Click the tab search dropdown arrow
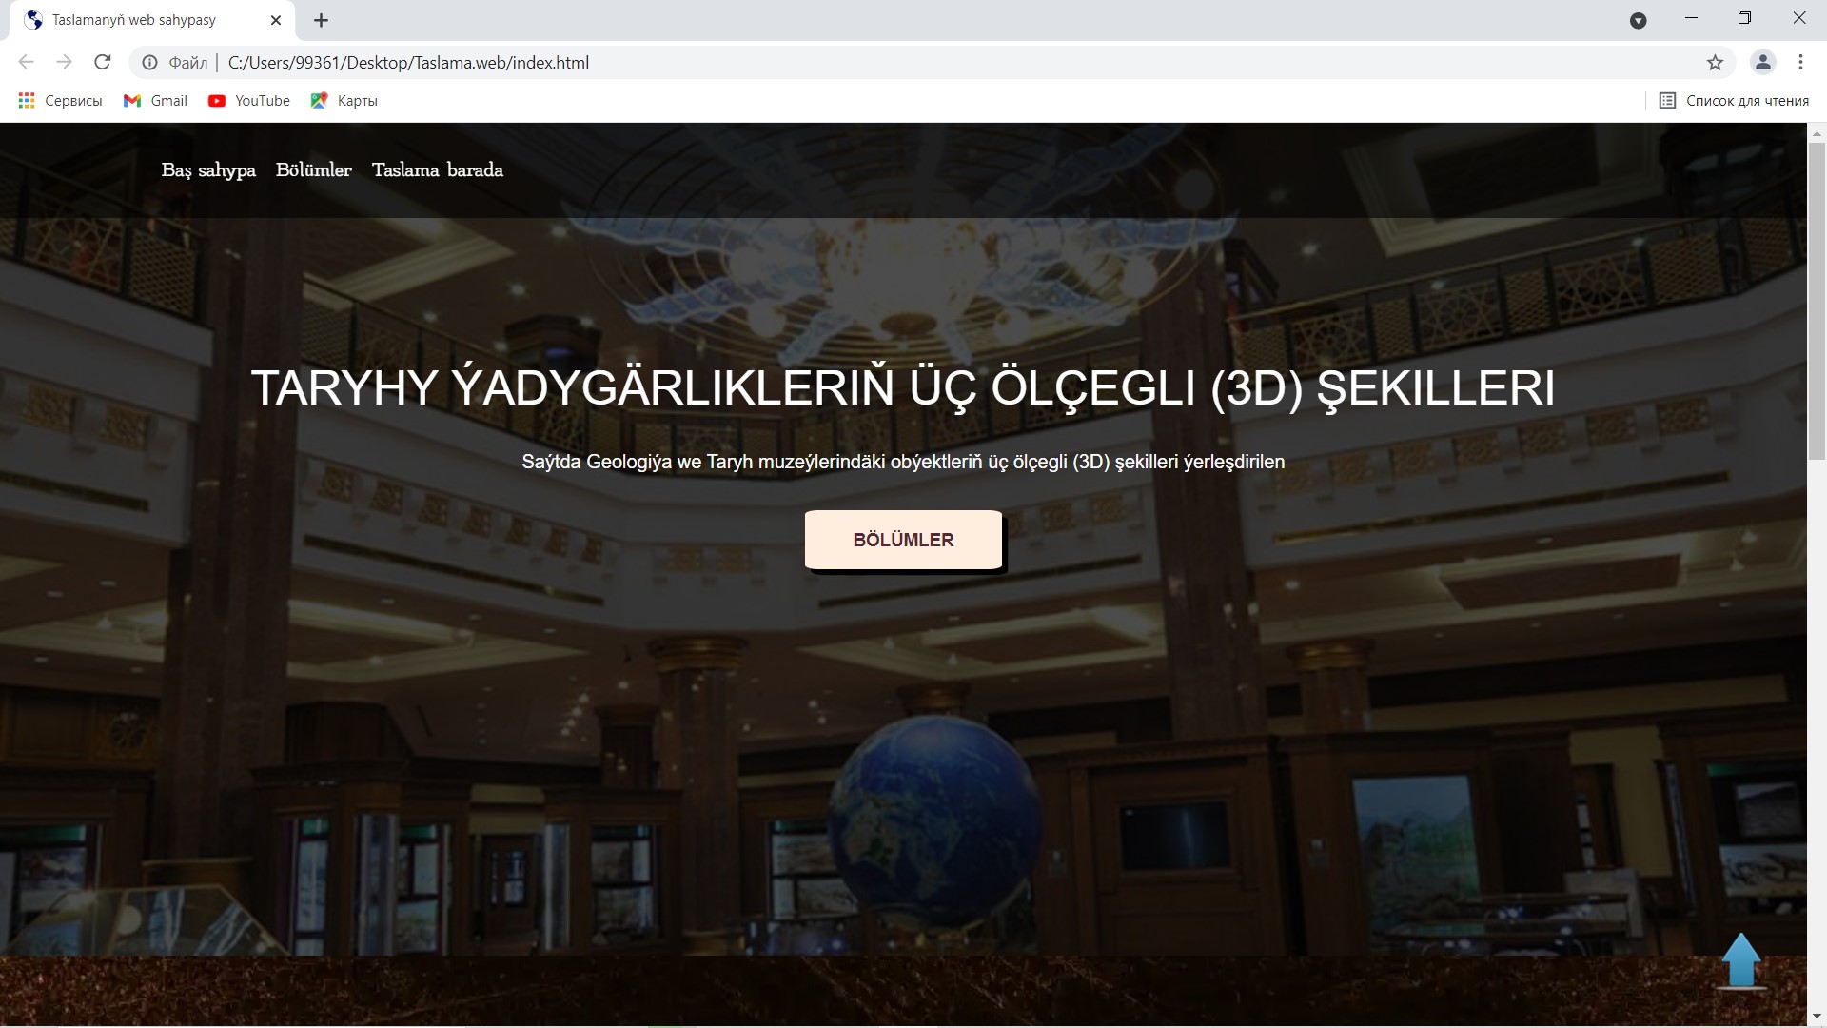 (x=1638, y=21)
